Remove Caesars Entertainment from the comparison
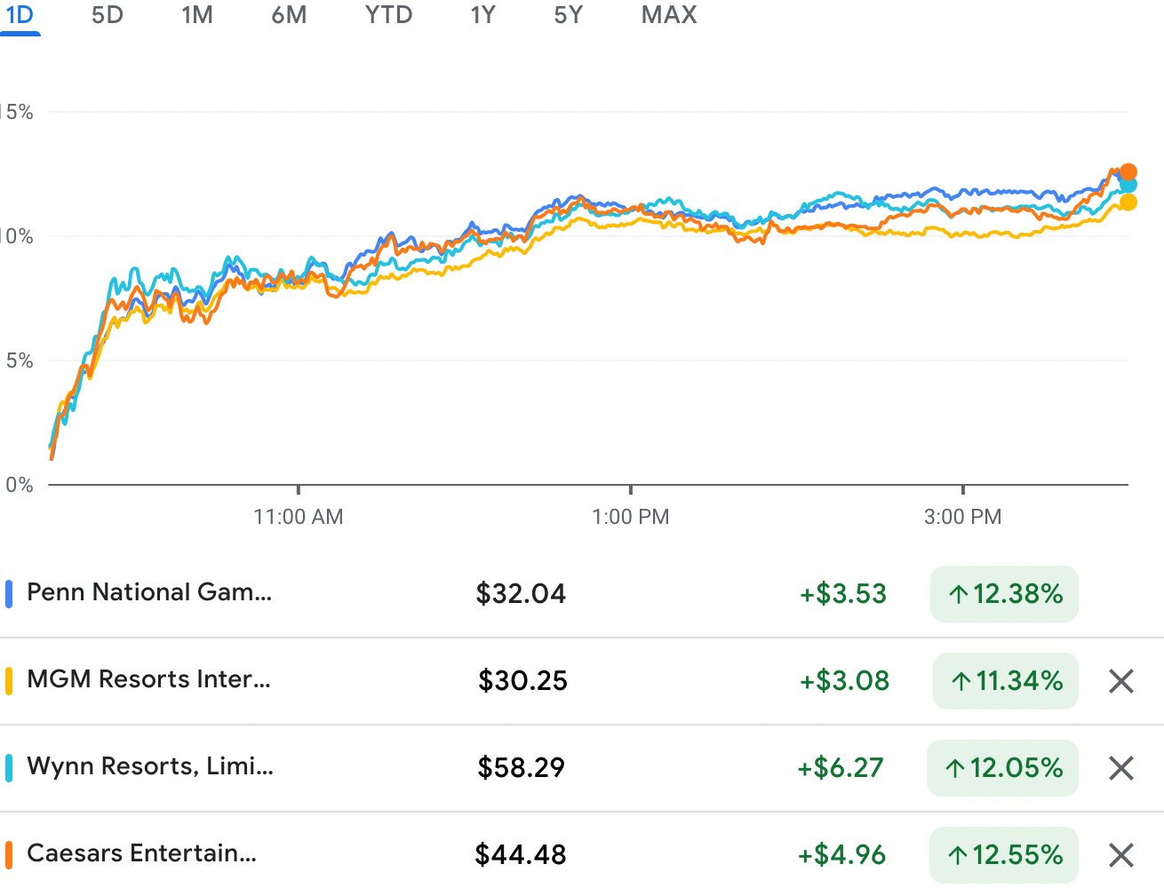This screenshot has height=888, width=1164. tap(1121, 855)
